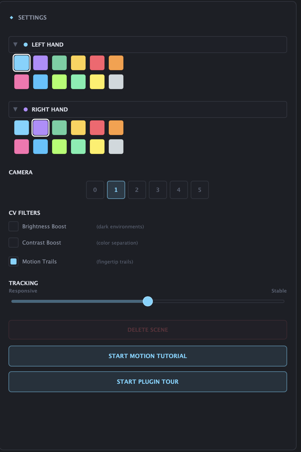Switch to camera 0
The height and width of the screenshot is (452, 301).
tap(95, 190)
